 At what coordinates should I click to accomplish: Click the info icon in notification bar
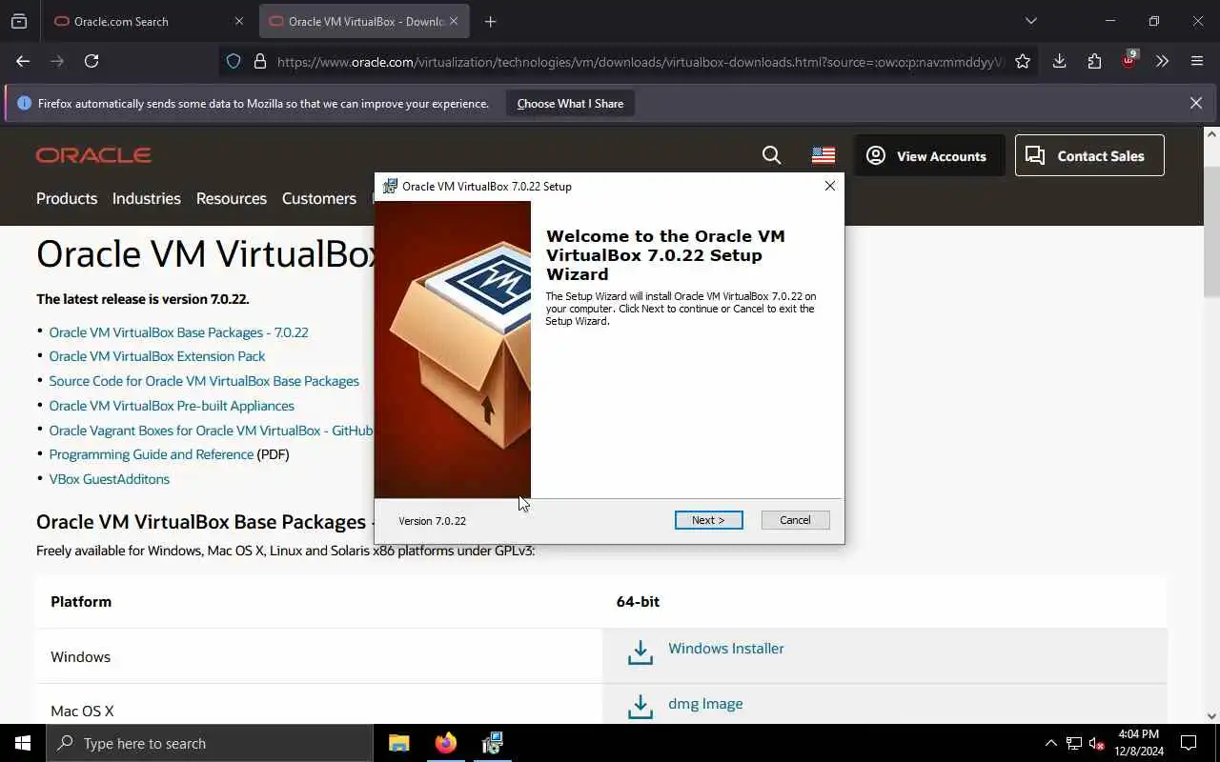point(24,103)
